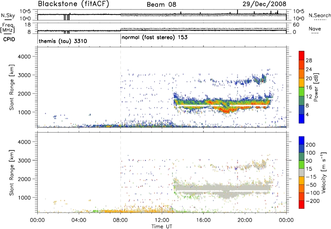Select the 12:00 time tick label
Screen dimensions: 331x229
pos(162,220)
